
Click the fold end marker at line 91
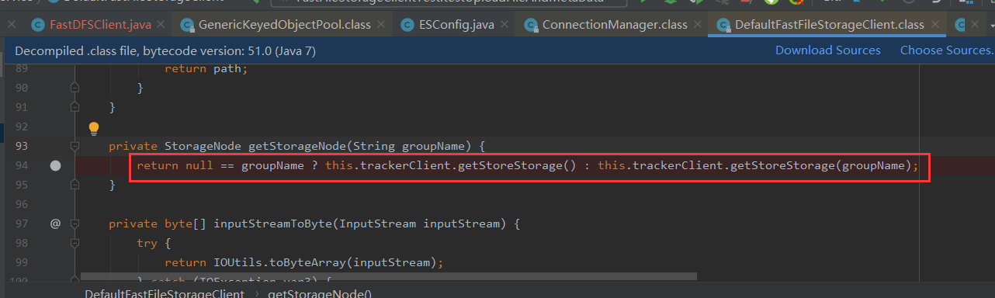click(x=75, y=107)
